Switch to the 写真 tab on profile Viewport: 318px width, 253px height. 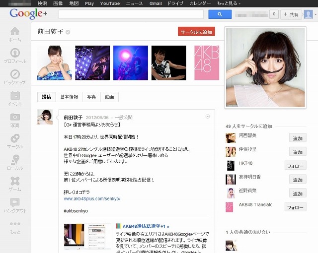coord(91,97)
